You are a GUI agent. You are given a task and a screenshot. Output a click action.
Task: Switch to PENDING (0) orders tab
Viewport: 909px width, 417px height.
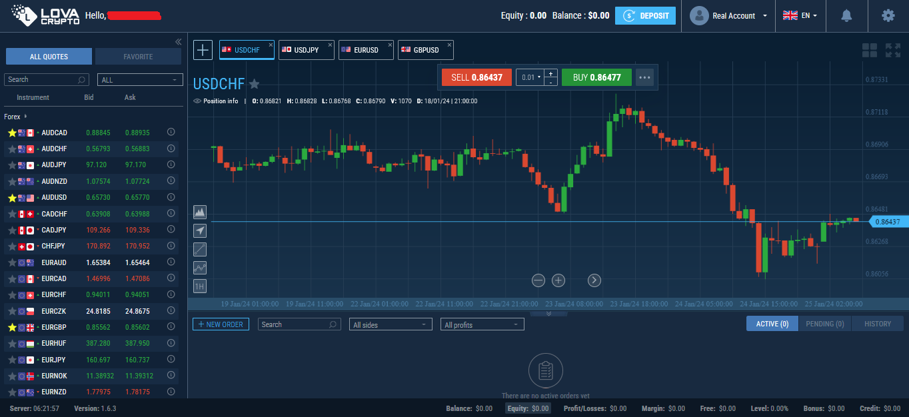[x=825, y=324]
